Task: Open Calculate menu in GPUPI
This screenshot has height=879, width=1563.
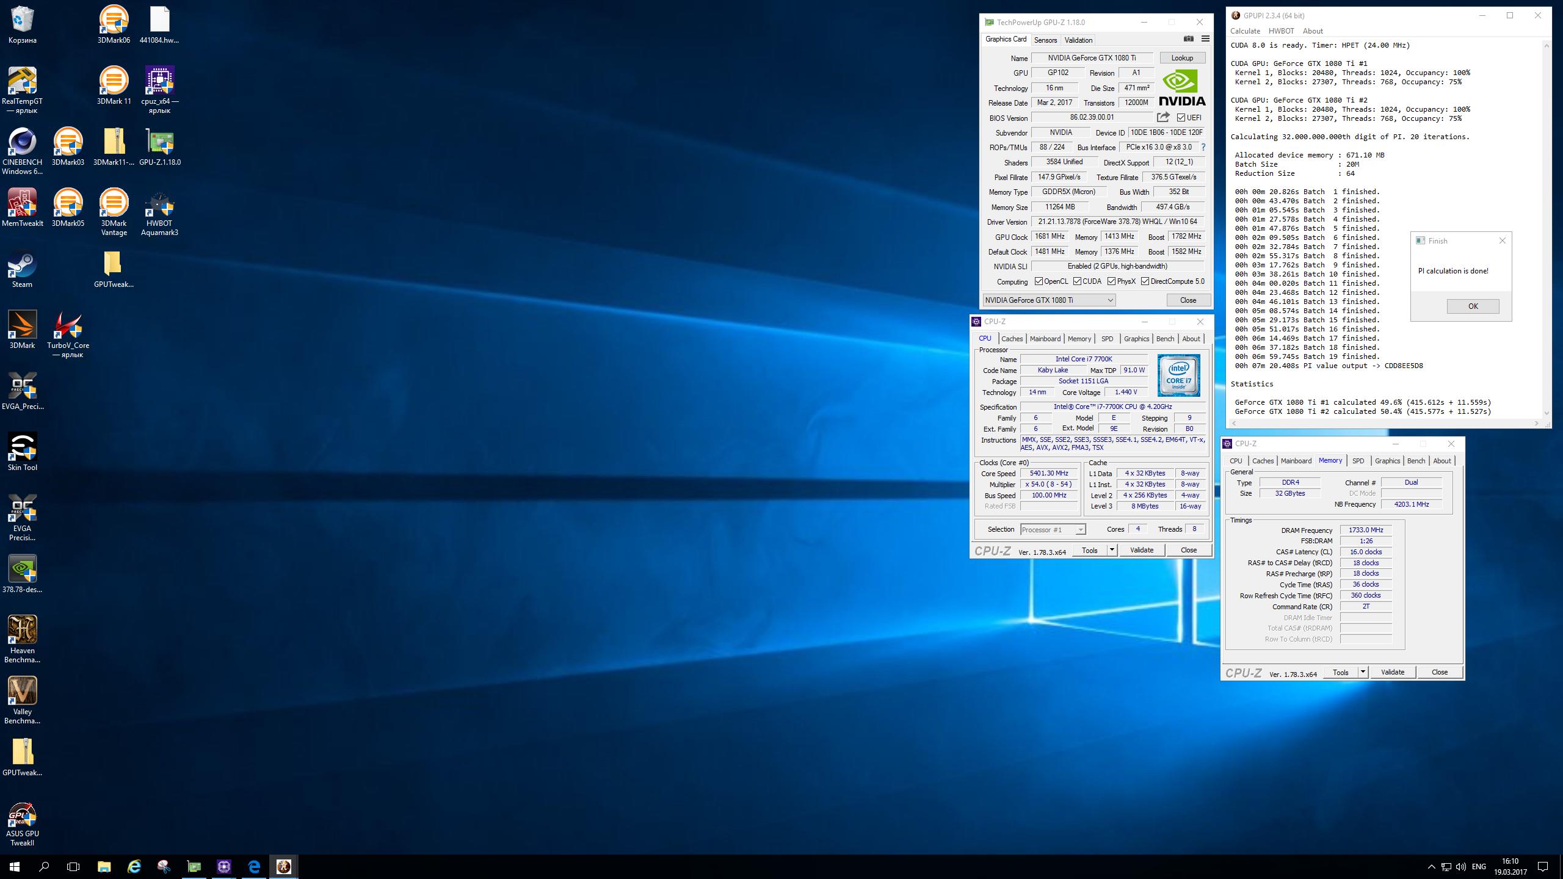Action: (1245, 31)
